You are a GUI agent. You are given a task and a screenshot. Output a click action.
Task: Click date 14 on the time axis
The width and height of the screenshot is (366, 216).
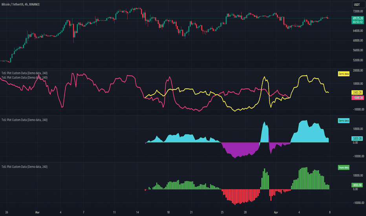click(137, 212)
